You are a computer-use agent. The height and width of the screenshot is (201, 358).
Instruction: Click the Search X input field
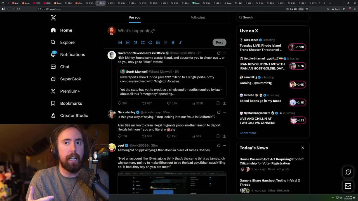click(273, 17)
